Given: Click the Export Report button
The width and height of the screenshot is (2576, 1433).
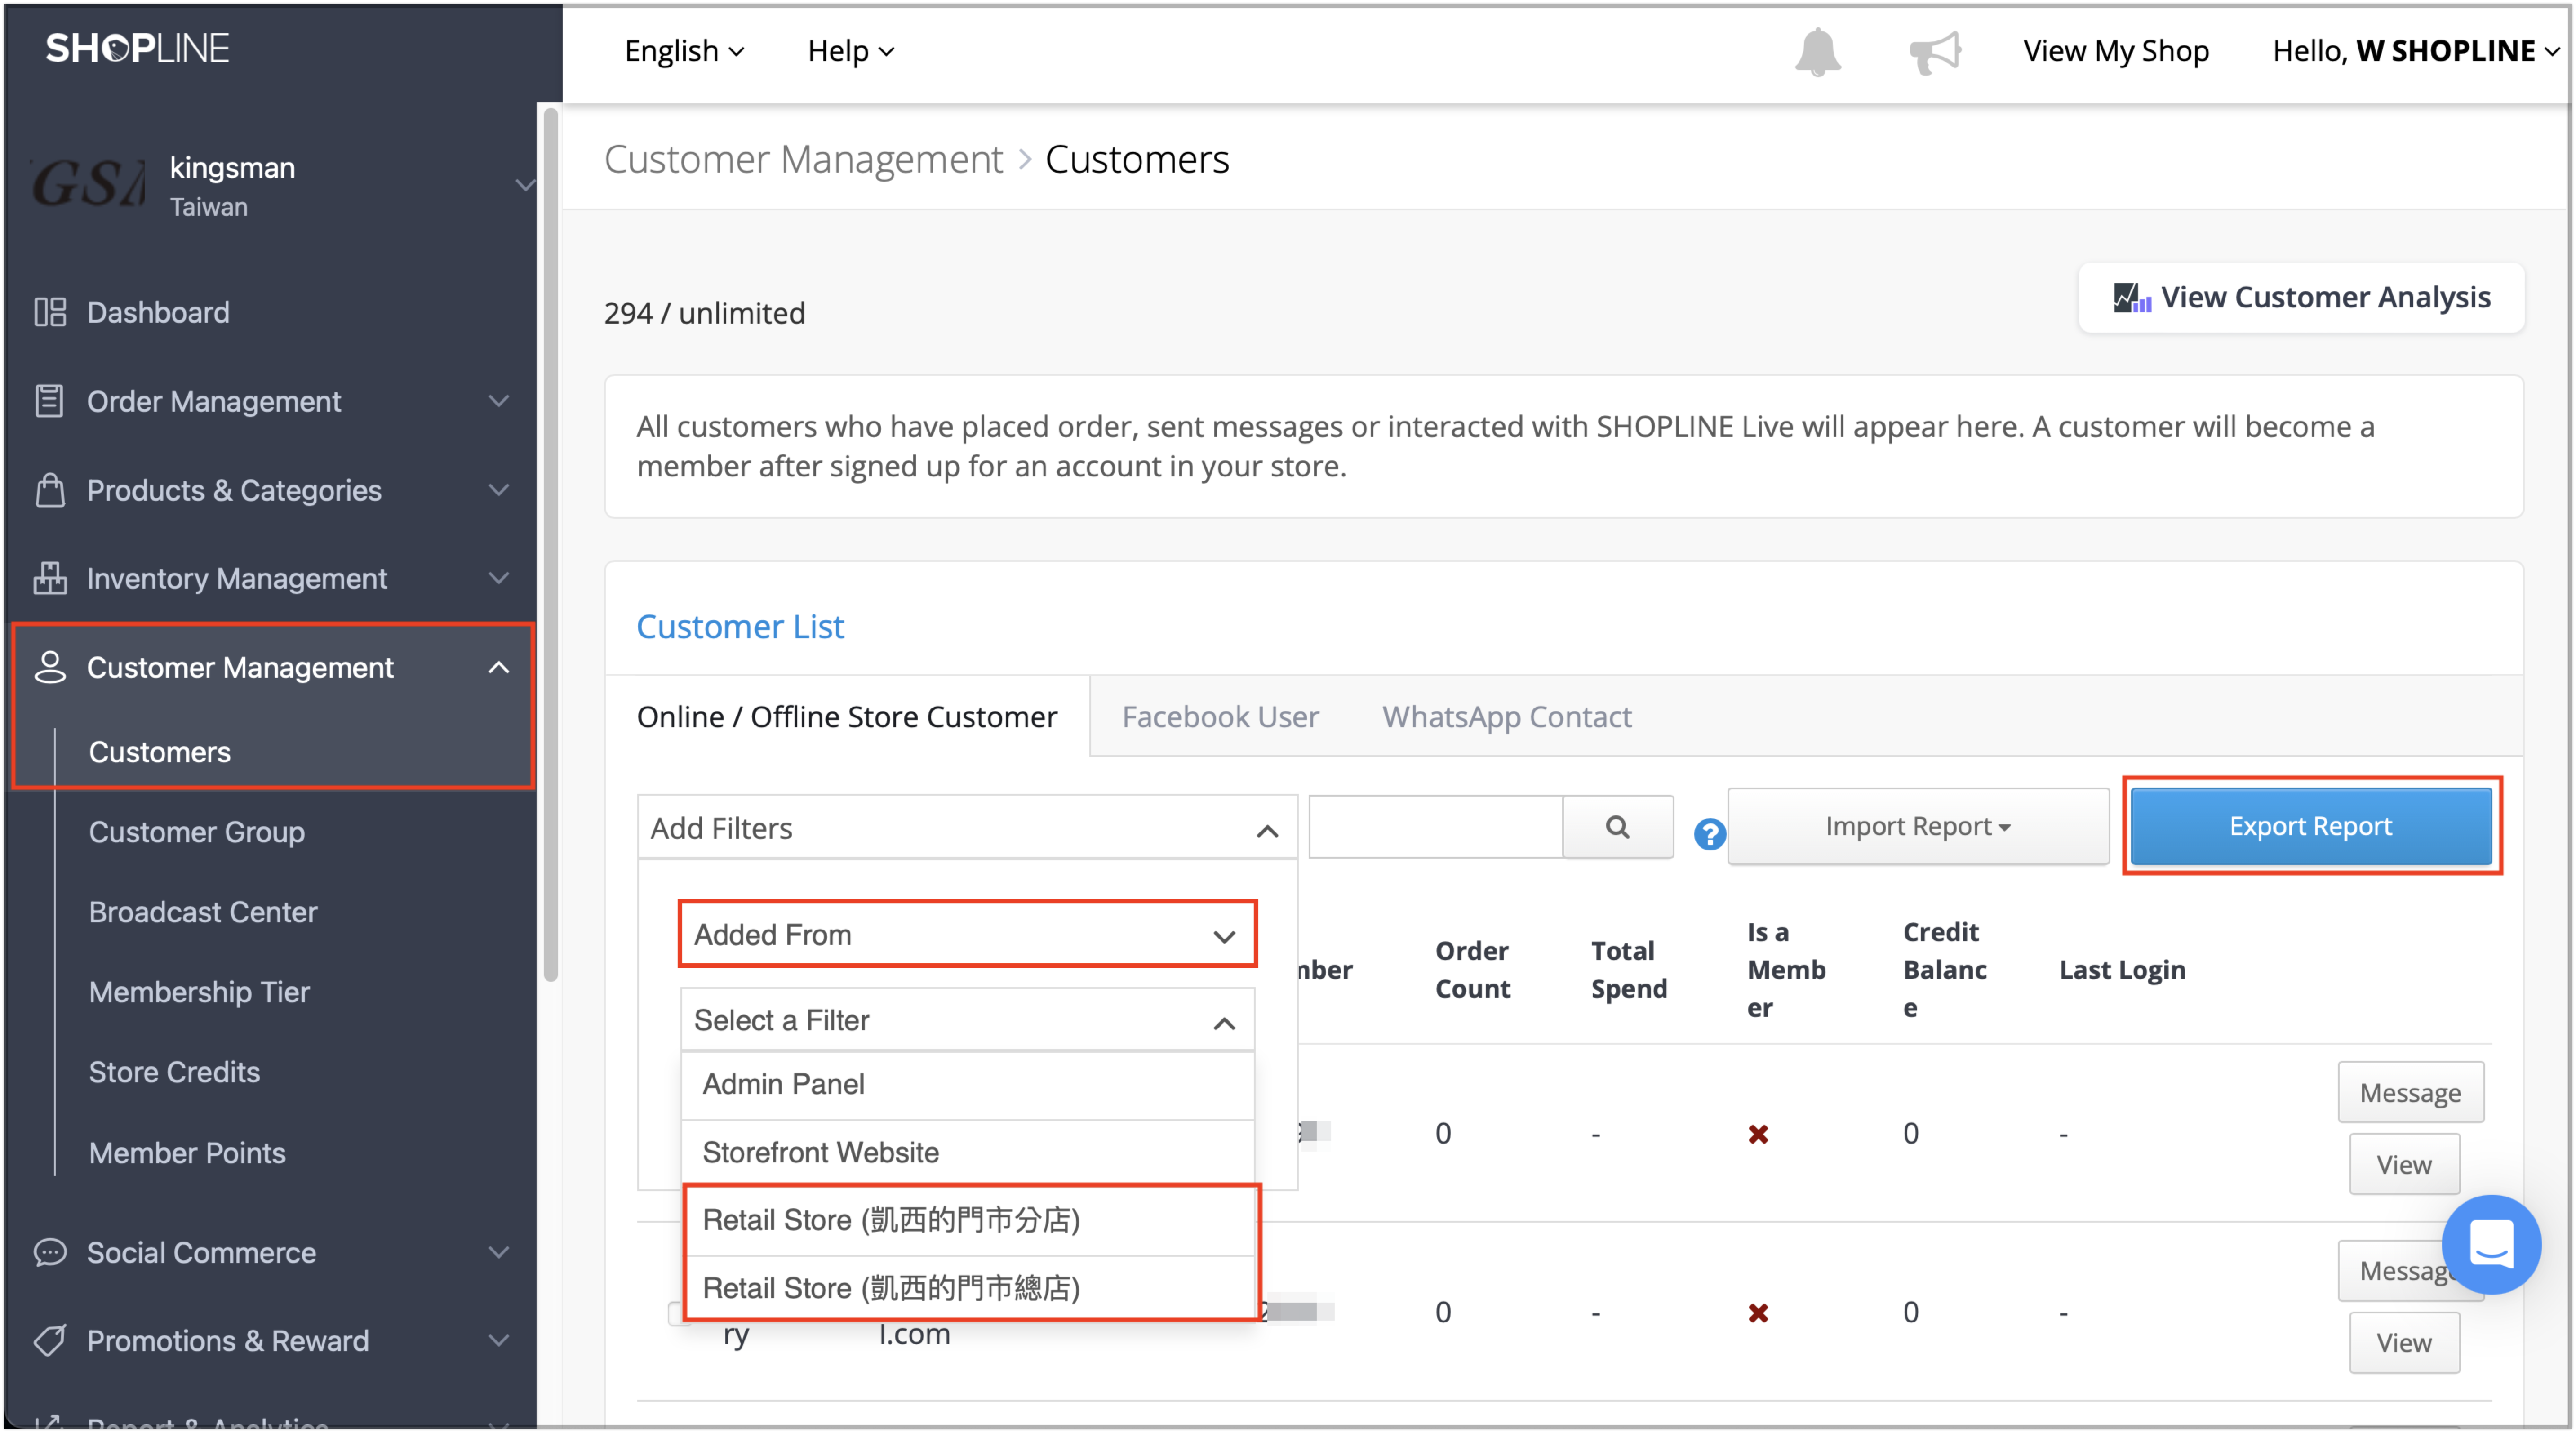Looking at the screenshot, I should point(2310,826).
